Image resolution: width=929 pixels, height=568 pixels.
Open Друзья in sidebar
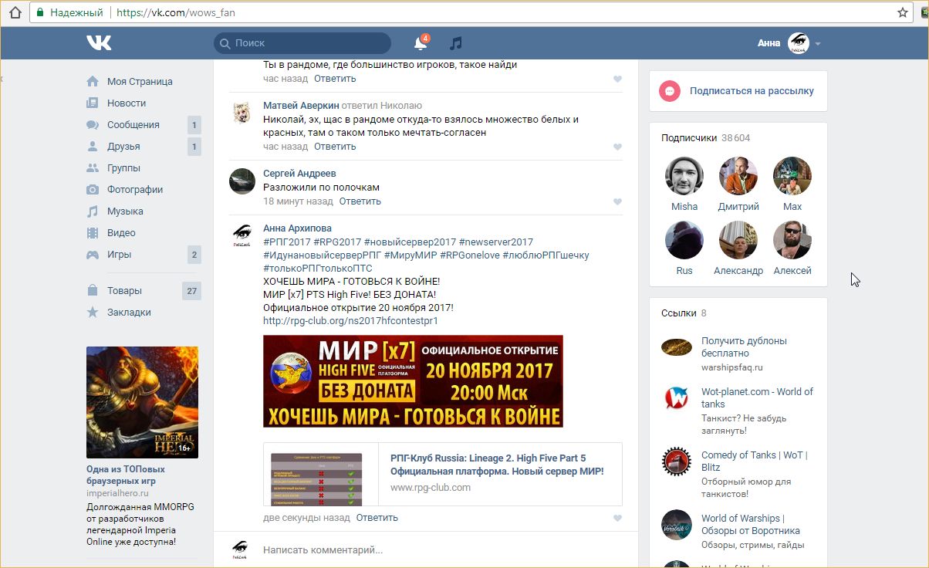(123, 147)
